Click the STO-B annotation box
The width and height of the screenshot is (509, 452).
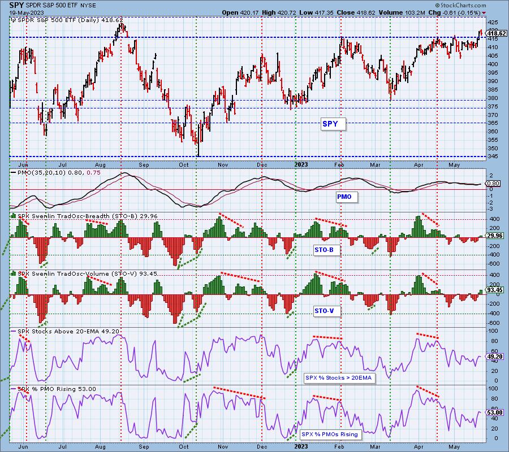pos(326,250)
